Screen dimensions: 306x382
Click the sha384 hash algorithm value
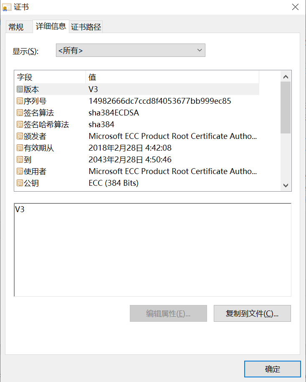tap(101, 125)
